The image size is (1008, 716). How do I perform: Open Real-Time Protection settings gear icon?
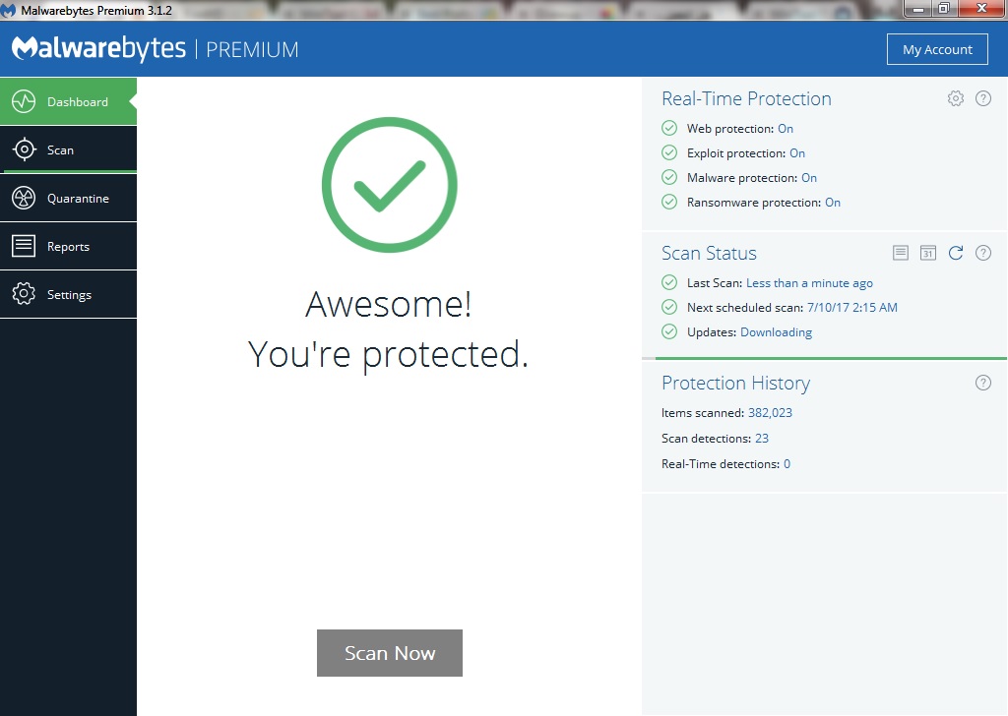pos(955,98)
